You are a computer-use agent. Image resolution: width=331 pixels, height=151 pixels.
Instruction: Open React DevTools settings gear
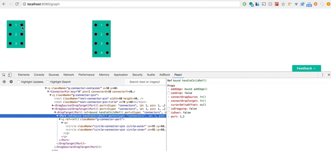[11, 82]
